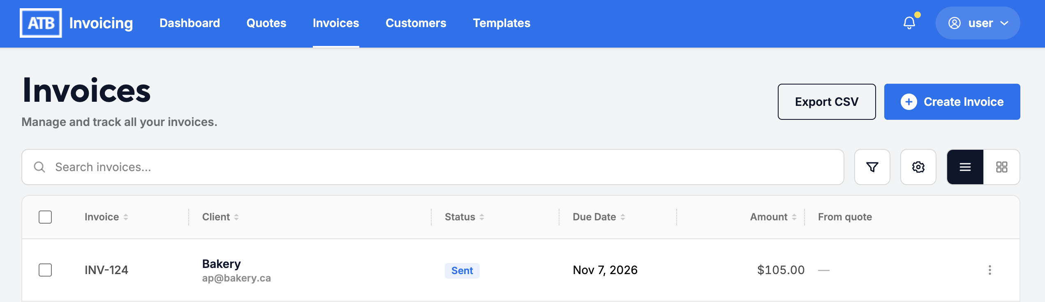Select the INV-124 row checkbox
The height and width of the screenshot is (302, 1045).
click(x=45, y=270)
